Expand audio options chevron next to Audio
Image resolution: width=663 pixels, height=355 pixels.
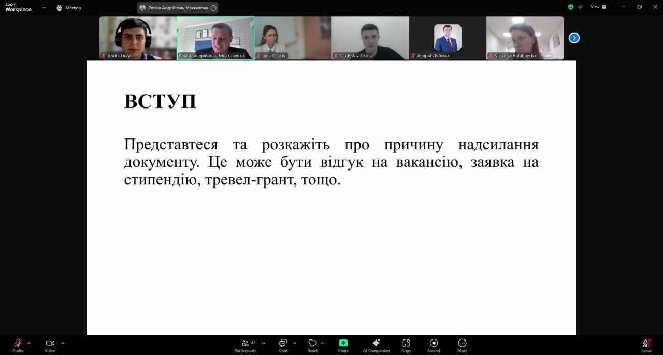[x=29, y=343]
